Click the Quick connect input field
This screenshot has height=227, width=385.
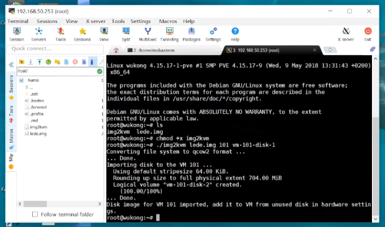[55, 48]
